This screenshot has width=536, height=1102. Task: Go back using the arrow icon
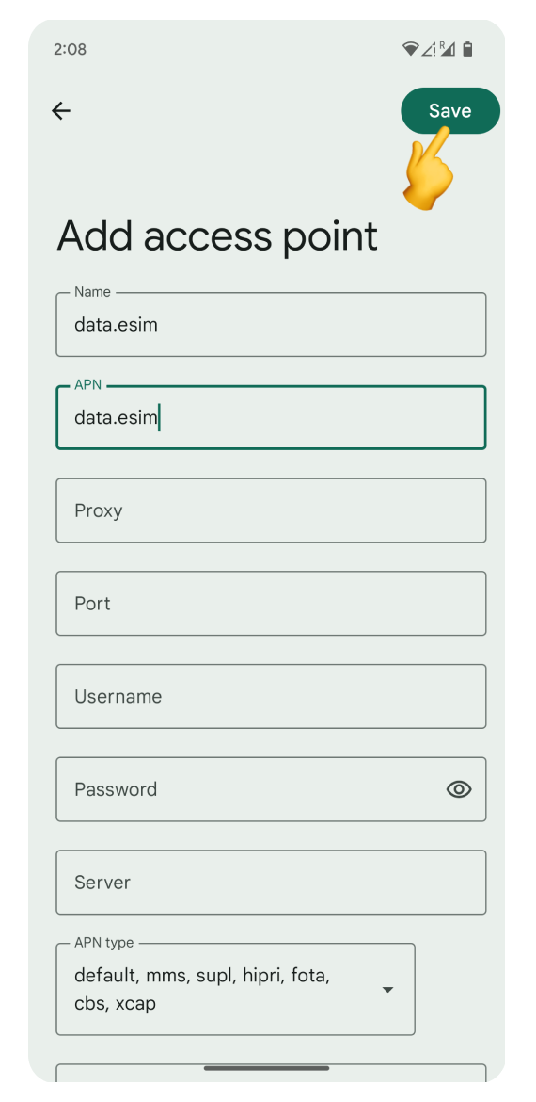pos(61,110)
